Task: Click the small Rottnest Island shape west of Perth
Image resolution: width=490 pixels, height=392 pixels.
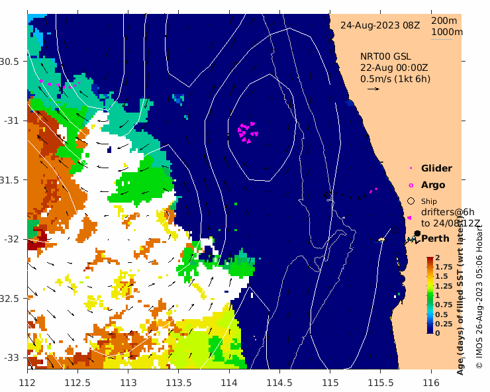Action: [380, 240]
